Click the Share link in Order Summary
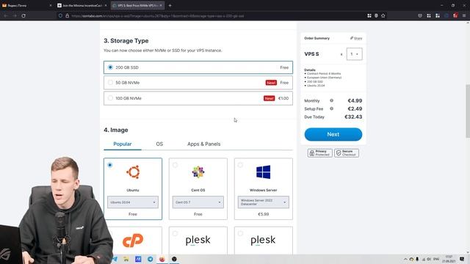The image size is (470, 264). click(x=358, y=38)
